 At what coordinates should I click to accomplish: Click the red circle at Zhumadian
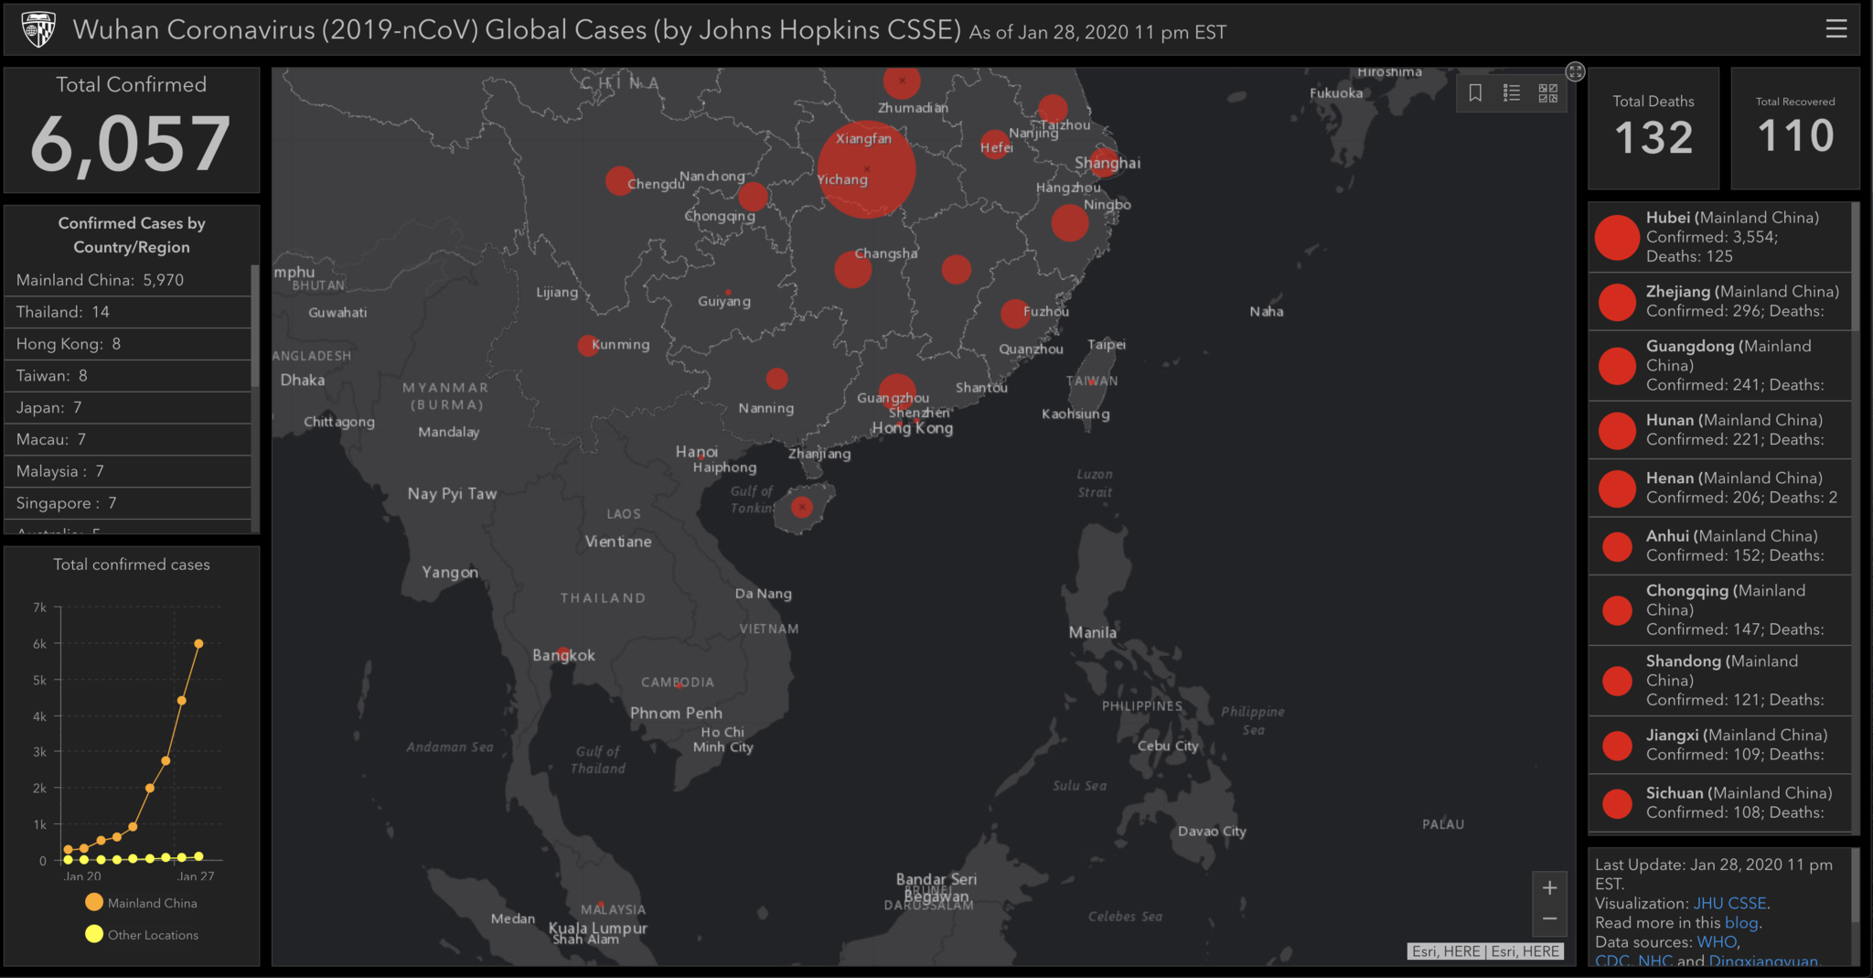(902, 81)
